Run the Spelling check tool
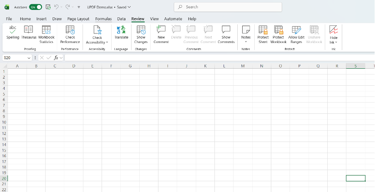This screenshot has width=375, height=192. [x=13, y=33]
